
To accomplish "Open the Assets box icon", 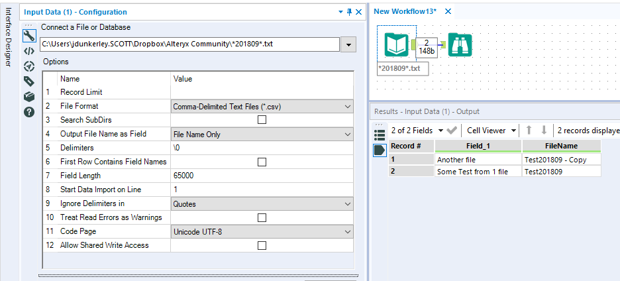I will [x=29, y=97].
